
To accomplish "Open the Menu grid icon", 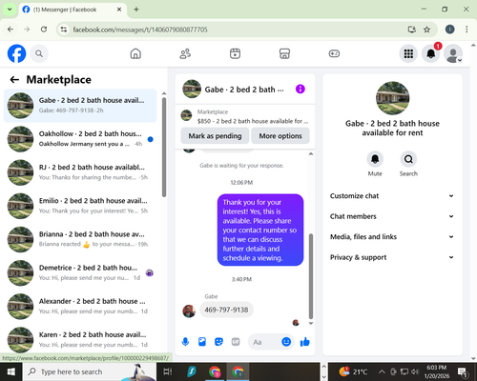I will 408,53.
